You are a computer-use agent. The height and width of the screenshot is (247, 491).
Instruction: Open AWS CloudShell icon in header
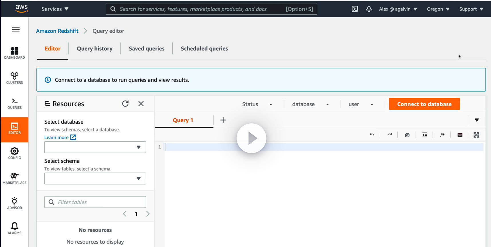(355, 9)
